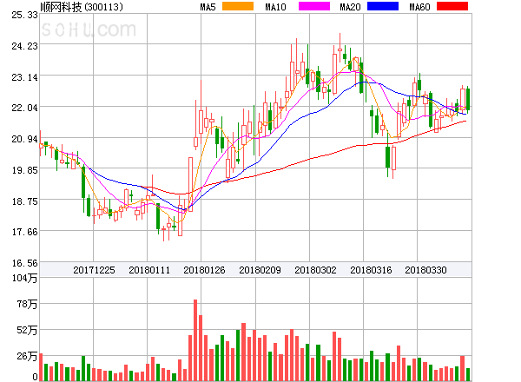Click the last green volume bar
521x382 pixels.
click(468, 374)
